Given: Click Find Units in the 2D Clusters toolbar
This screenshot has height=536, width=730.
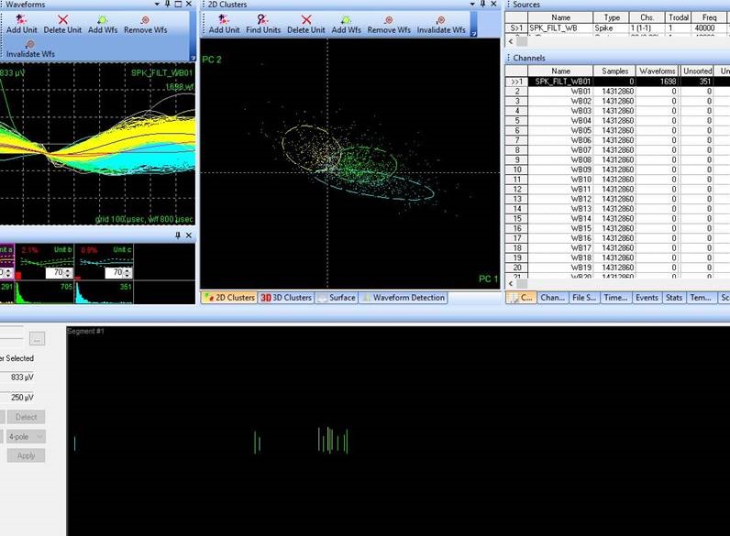Looking at the screenshot, I should 263,24.
